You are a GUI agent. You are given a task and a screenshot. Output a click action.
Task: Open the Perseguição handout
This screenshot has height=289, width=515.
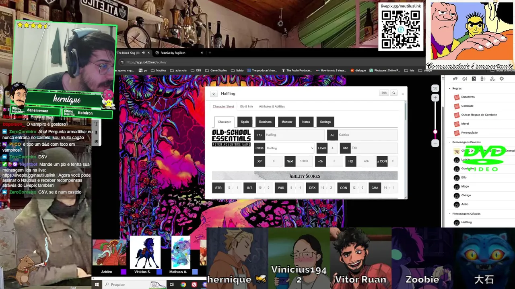[x=469, y=132]
